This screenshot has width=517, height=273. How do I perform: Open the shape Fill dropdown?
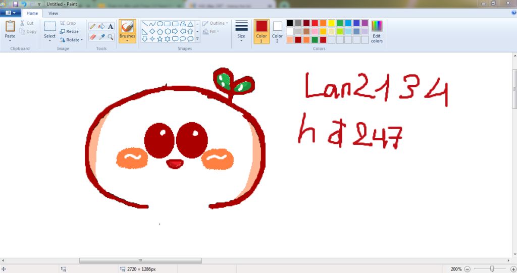point(211,32)
